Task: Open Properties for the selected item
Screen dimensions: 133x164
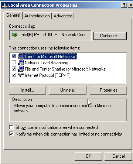Action: coord(108,90)
